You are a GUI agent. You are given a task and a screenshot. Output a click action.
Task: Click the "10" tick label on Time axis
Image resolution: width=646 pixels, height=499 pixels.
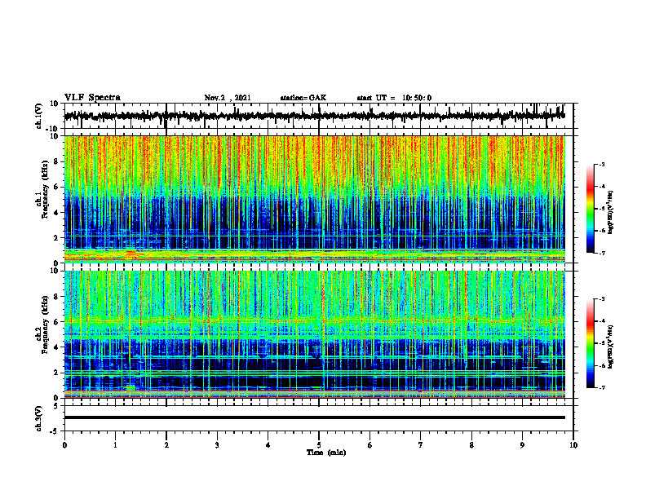click(573, 445)
